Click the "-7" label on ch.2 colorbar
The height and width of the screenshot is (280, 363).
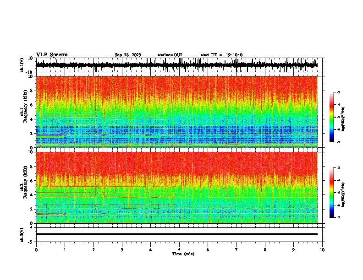pyautogui.click(x=338, y=218)
